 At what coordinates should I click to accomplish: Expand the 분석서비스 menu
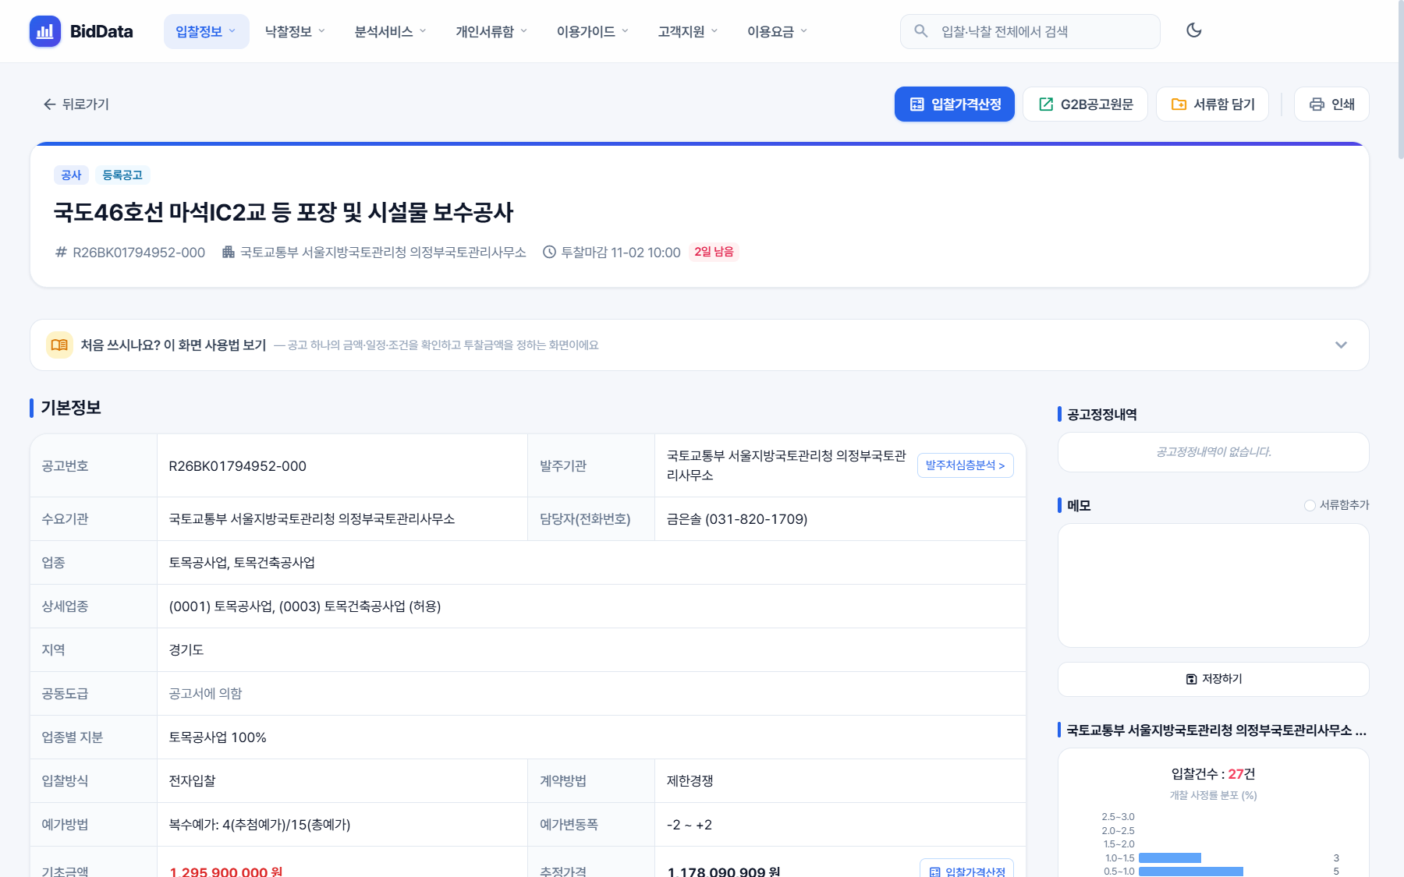point(390,31)
